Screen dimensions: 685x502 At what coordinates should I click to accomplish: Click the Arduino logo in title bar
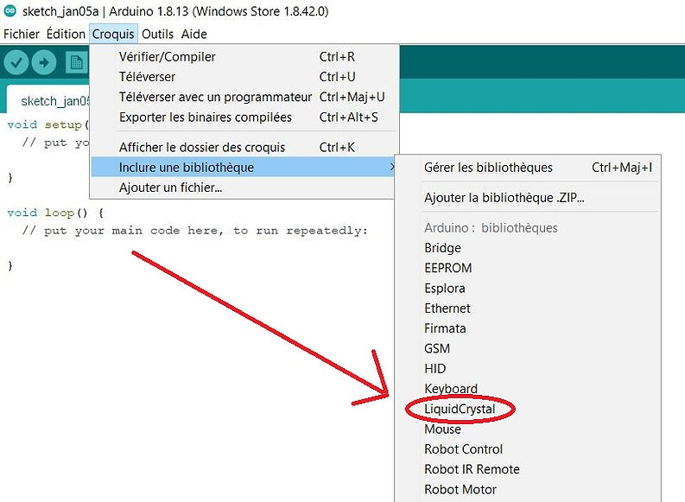coord(10,11)
